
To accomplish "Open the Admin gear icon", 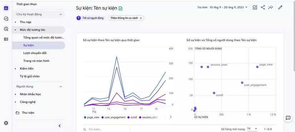I will [x=6, y=123].
